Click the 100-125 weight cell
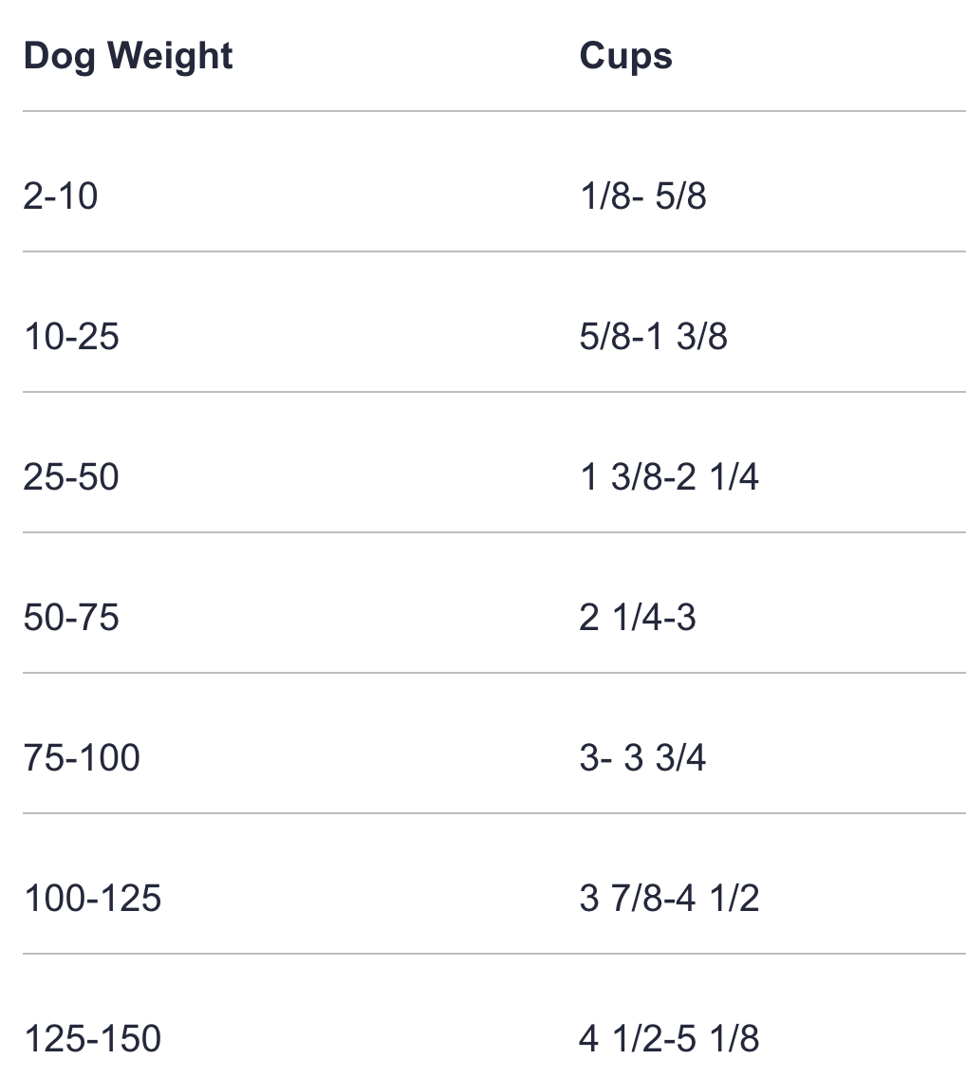The width and height of the screenshot is (966, 1078). [92, 899]
